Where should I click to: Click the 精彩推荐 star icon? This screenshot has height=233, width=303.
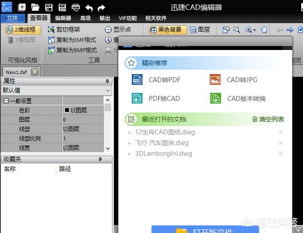tap(131, 63)
